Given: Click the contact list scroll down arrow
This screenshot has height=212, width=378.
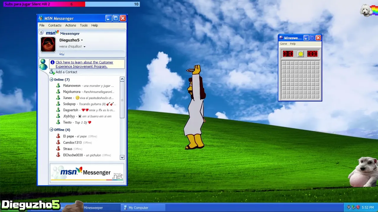Looking at the screenshot, I should [122, 158].
